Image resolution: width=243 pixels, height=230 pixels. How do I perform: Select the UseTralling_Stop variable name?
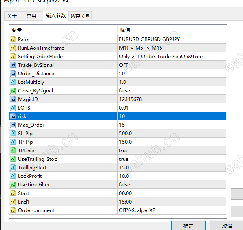point(38,159)
